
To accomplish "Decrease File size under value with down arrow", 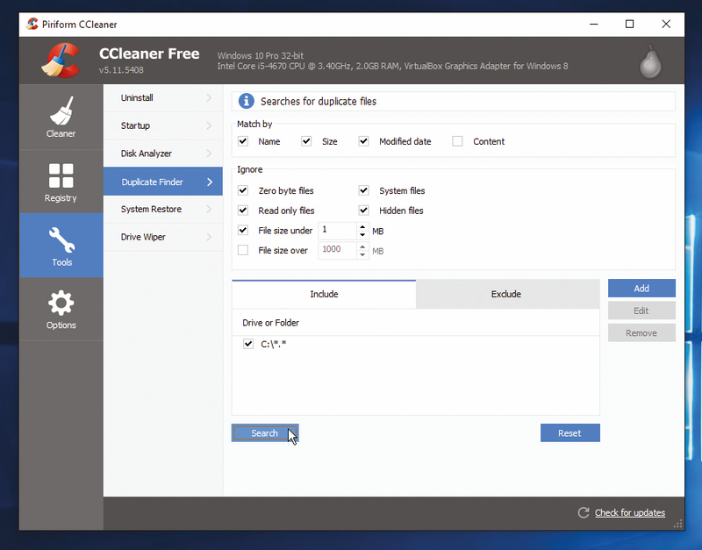I will click(x=362, y=235).
